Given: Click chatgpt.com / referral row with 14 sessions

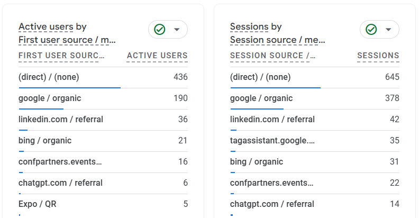Looking at the screenshot, I should pyautogui.click(x=272, y=204).
